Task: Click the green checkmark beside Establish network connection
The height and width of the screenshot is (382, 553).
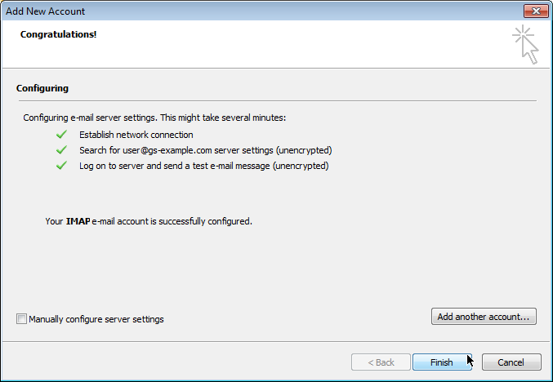Action: tap(60, 135)
